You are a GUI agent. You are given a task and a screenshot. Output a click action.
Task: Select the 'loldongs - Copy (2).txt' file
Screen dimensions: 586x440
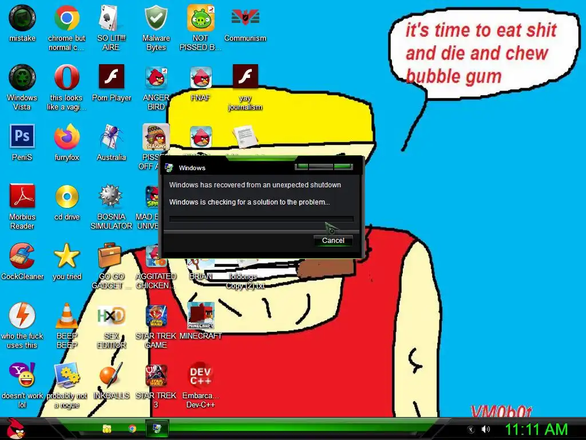click(x=245, y=281)
